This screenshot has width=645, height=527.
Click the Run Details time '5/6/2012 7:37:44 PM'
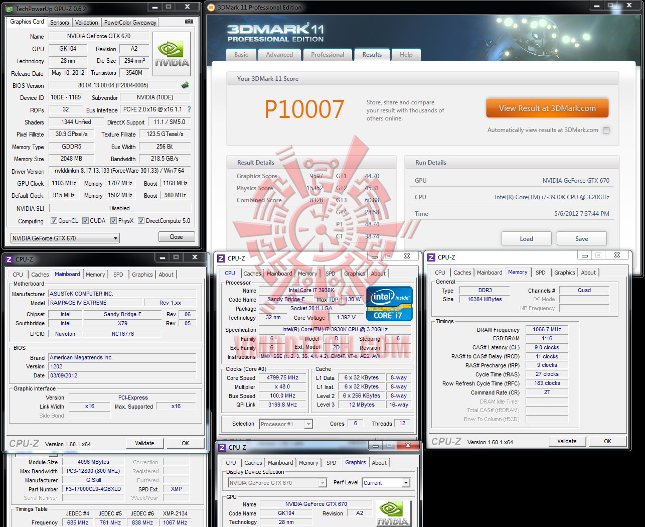[582, 214]
